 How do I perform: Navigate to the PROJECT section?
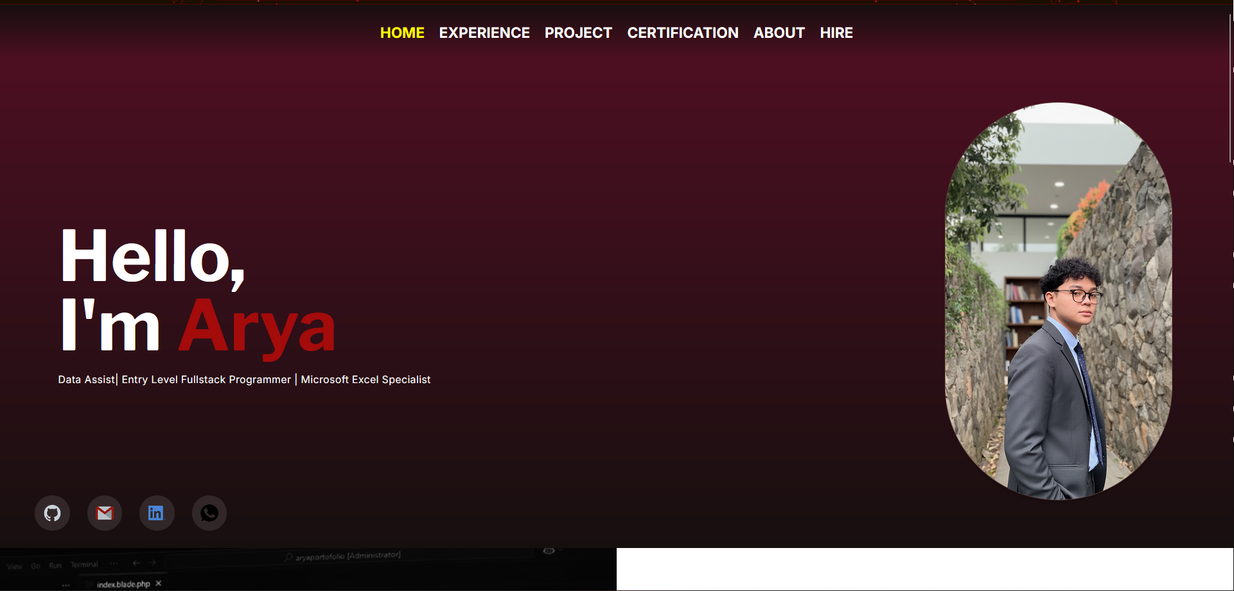click(x=578, y=33)
